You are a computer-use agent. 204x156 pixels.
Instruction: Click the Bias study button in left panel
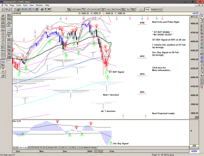pyautogui.click(x=9, y=22)
